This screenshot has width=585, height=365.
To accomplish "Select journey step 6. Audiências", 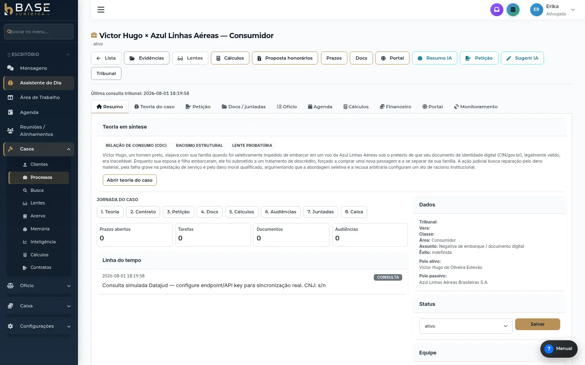I will coord(281,212).
